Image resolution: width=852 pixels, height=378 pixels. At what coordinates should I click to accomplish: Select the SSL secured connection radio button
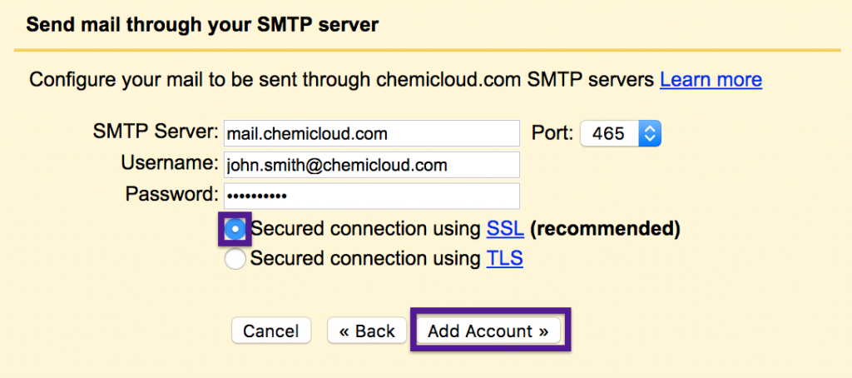click(235, 228)
